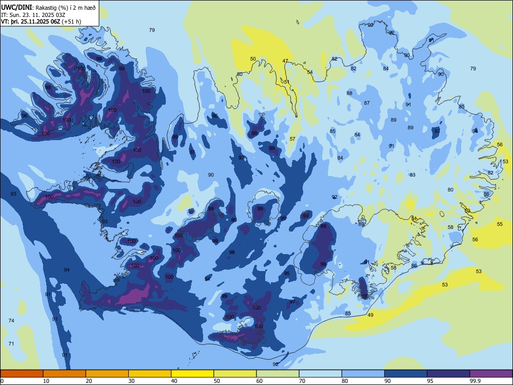
Task: Click the amber 20–30 legend color block
Action: (107, 374)
